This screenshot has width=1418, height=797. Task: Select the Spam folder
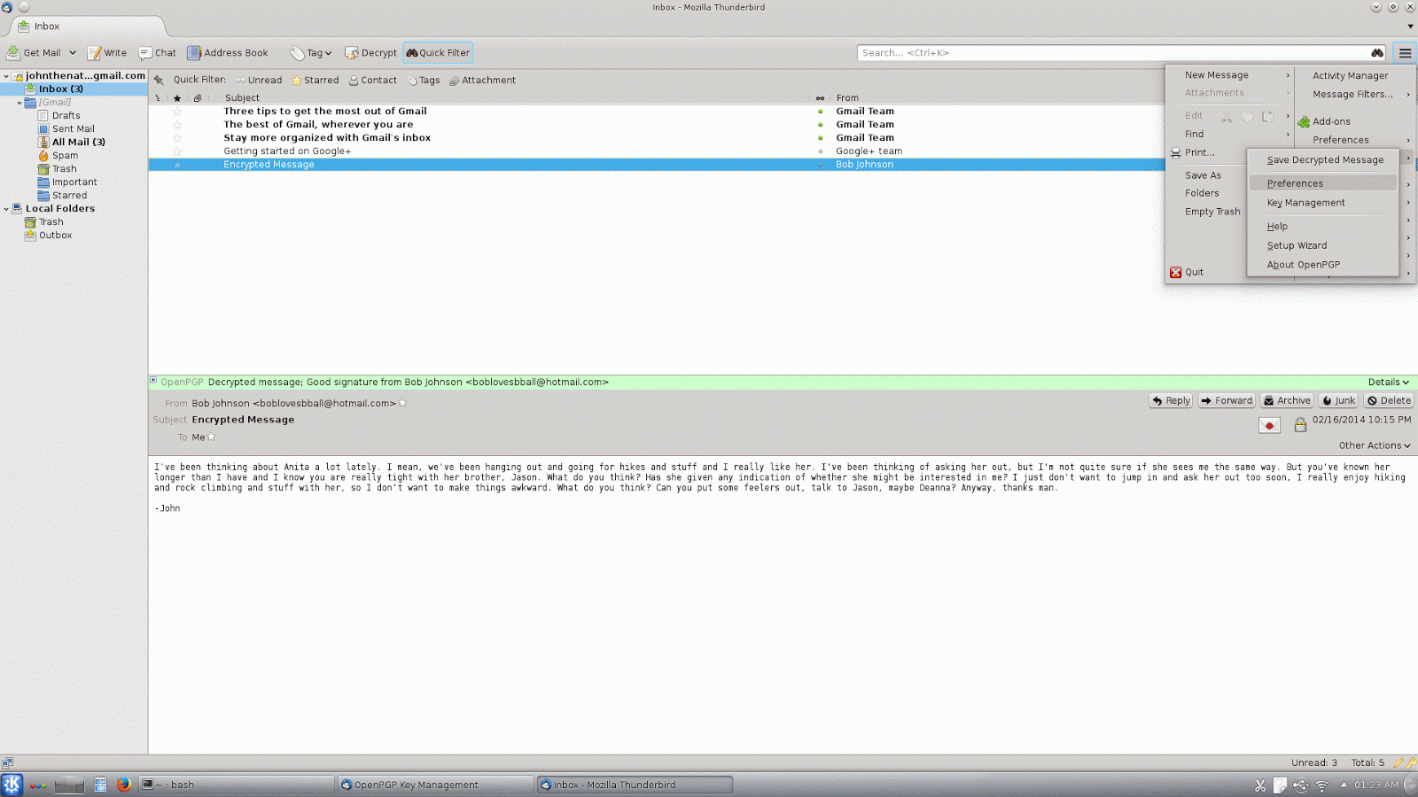click(65, 156)
